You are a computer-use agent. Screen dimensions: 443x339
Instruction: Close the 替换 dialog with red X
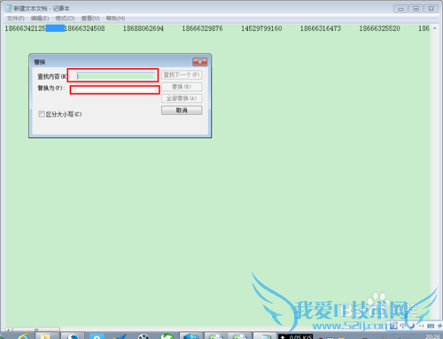200,62
